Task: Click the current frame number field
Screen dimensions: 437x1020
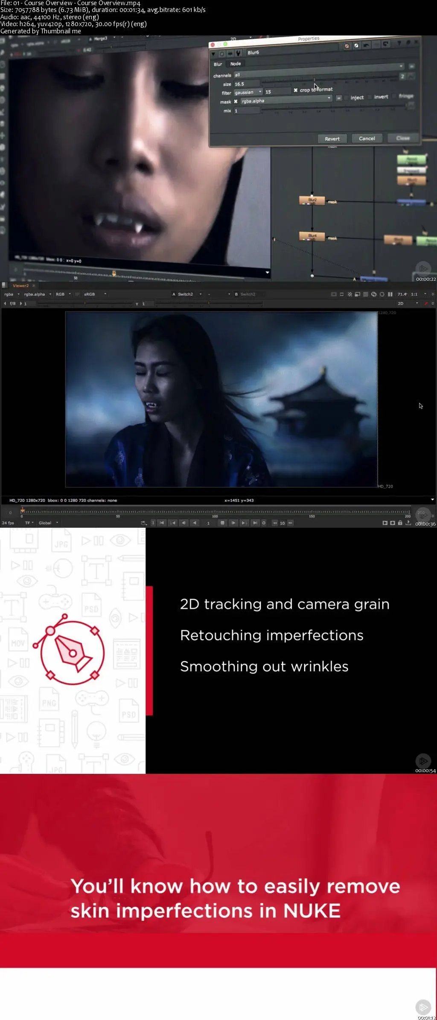Action: point(208,523)
